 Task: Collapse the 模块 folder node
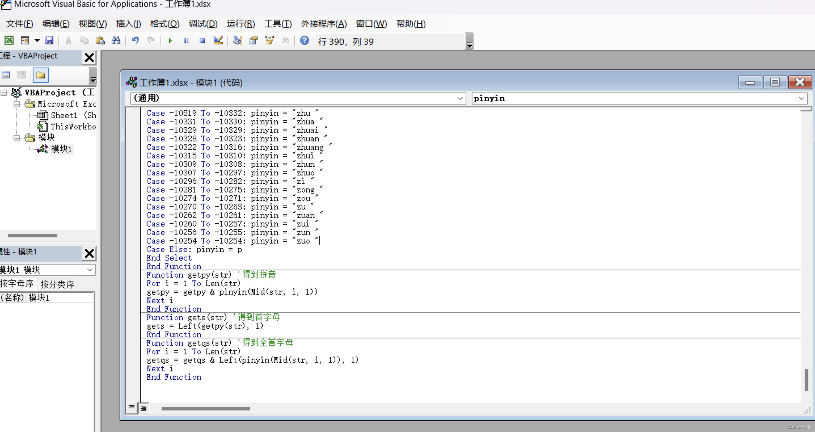(x=16, y=138)
